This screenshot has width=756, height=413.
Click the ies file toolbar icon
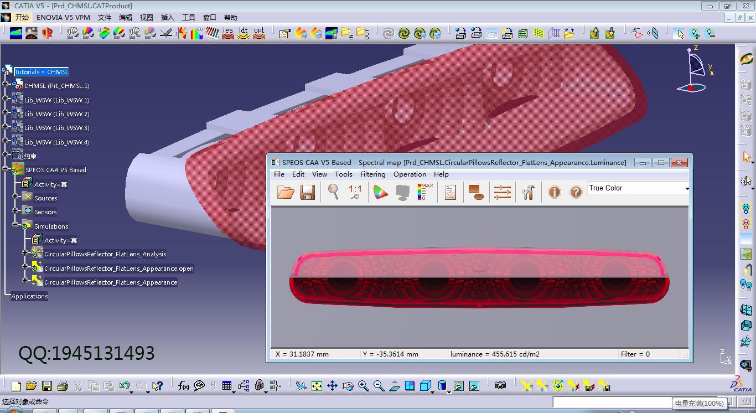228,33
